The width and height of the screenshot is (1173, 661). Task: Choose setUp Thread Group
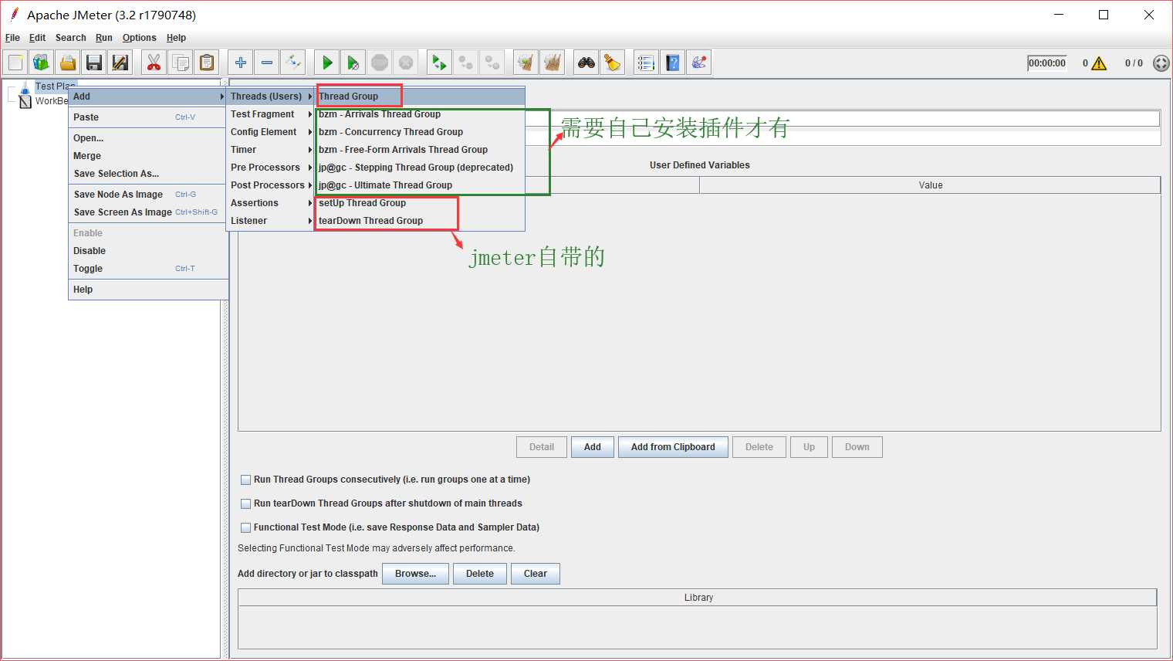point(421,203)
